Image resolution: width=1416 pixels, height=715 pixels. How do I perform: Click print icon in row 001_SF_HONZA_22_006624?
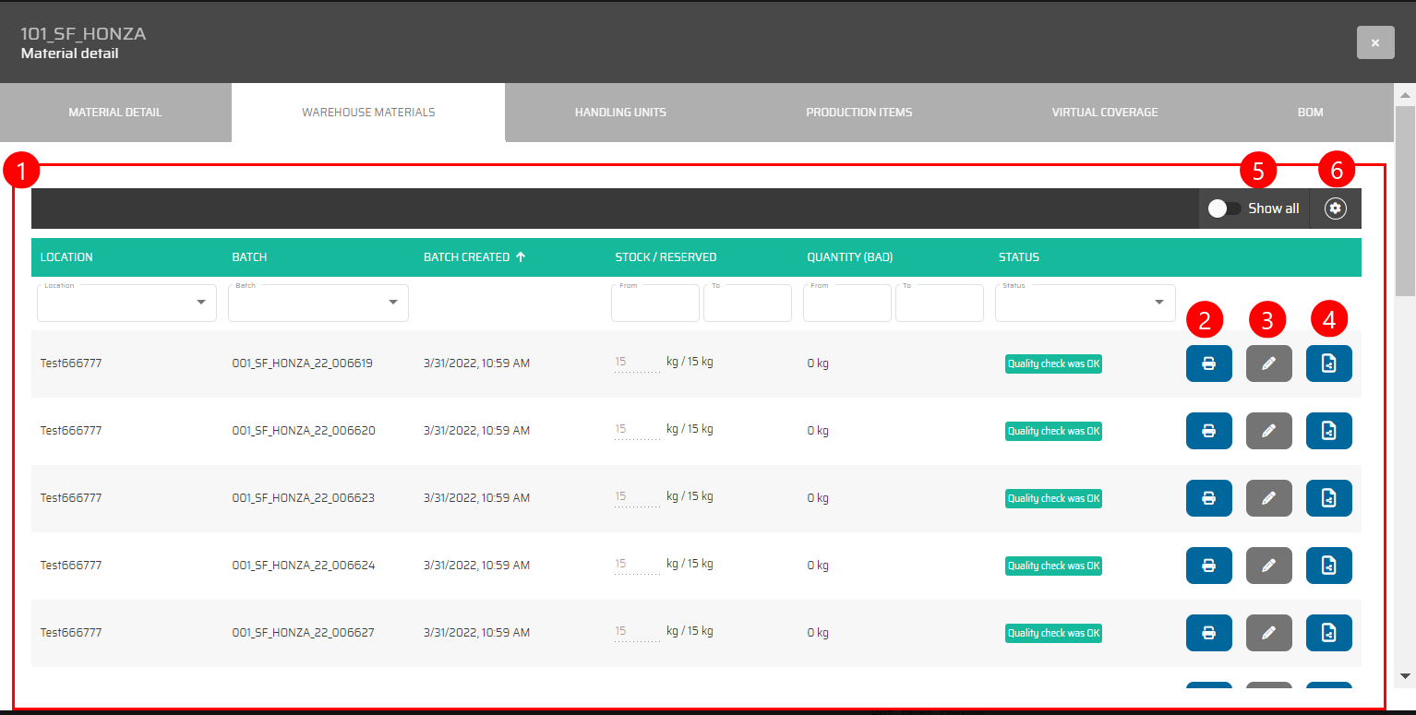click(x=1208, y=566)
